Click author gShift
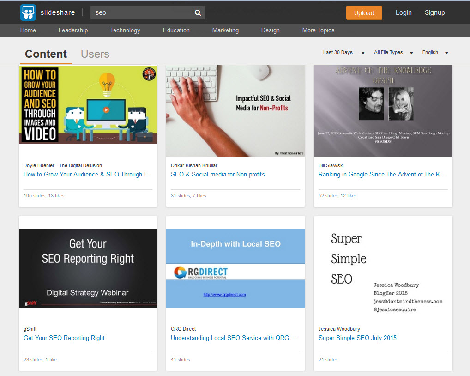The height and width of the screenshot is (376, 470). pyautogui.click(x=30, y=329)
